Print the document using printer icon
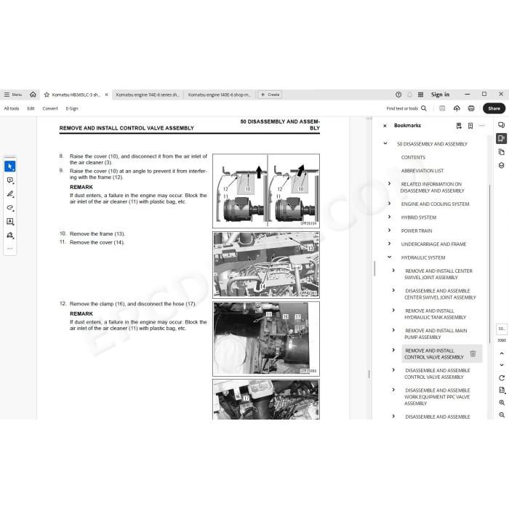 [x=471, y=108]
